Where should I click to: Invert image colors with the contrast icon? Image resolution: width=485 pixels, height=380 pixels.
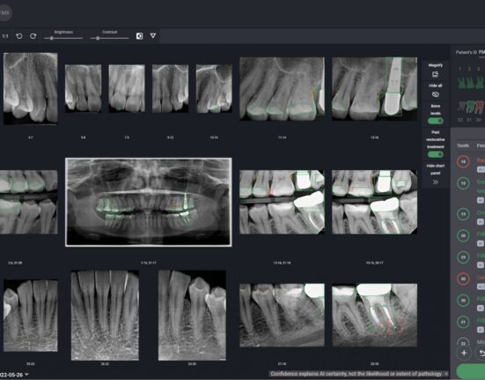coord(139,36)
